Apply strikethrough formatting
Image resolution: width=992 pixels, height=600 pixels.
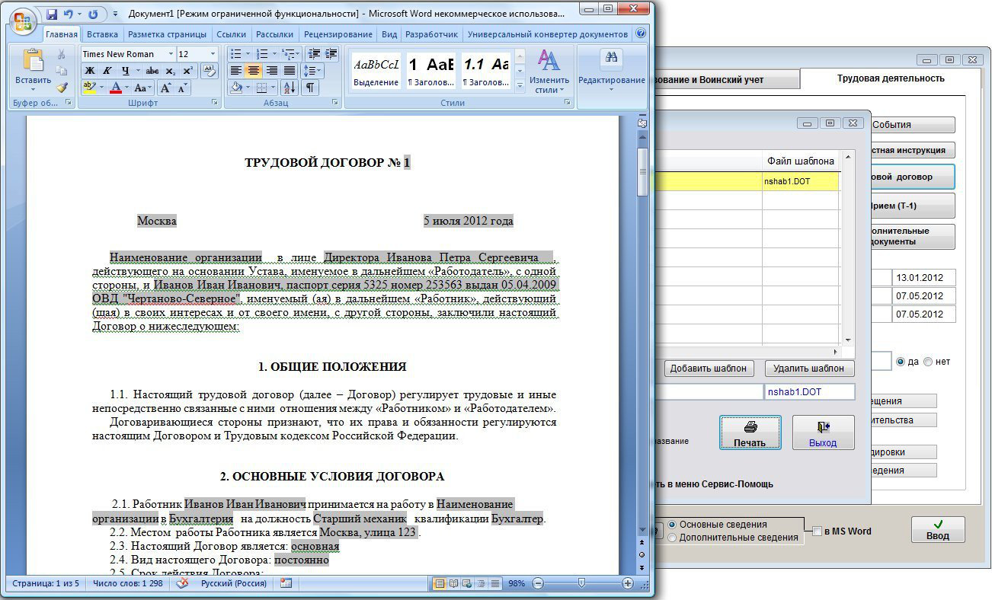click(152, 71)
